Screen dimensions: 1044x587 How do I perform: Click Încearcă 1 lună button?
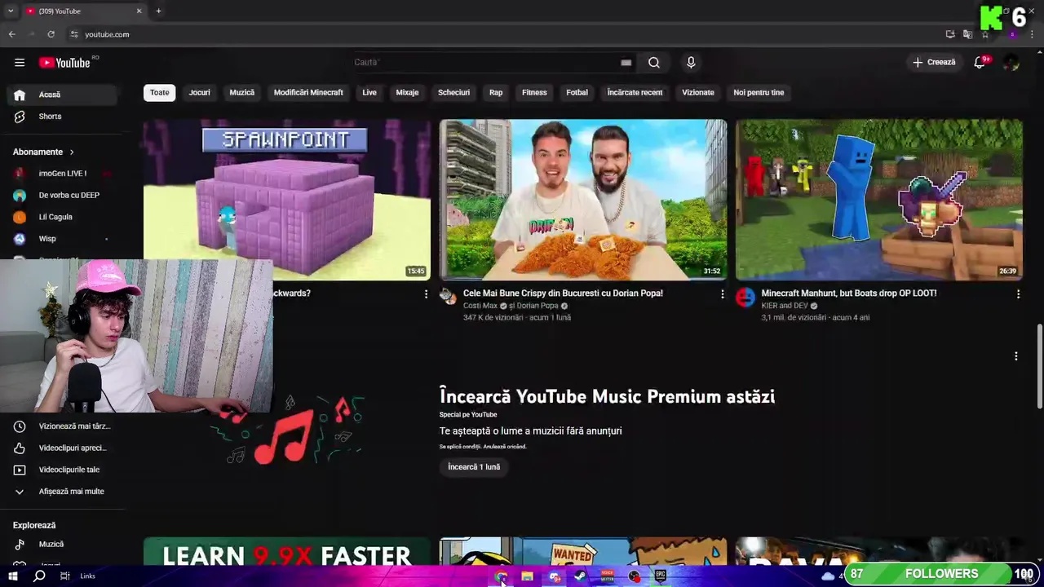coord(474,467)
